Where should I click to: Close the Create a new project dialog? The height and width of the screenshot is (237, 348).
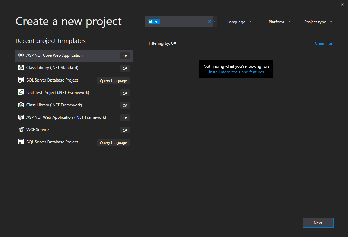[x=342, y=4]
